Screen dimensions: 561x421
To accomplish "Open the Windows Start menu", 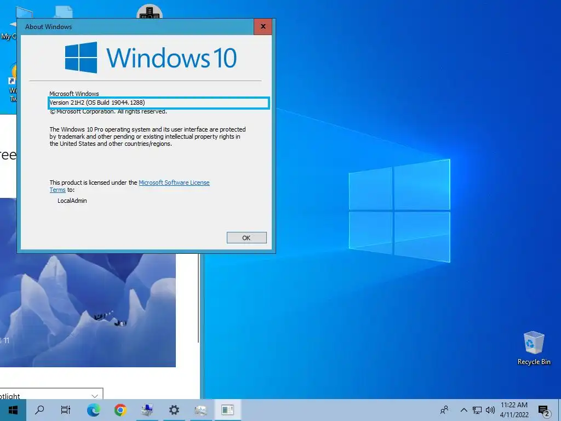I will pyautogui.click(x=13, y=410).
